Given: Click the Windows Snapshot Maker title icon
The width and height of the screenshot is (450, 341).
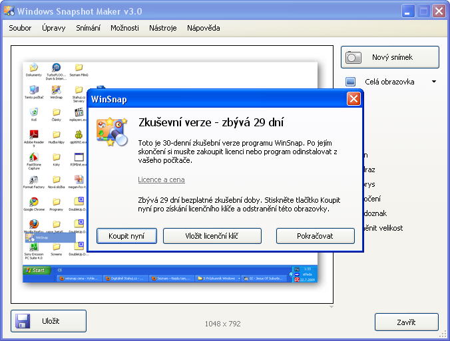Looking at the screenshot, I should click(x=9, y=11).
